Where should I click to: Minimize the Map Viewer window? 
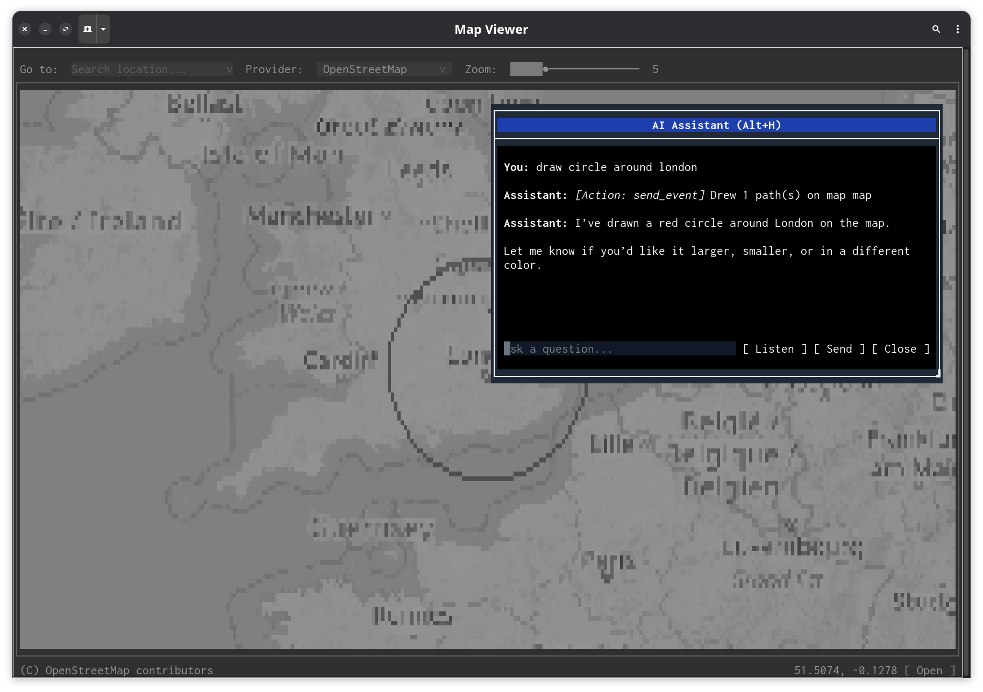pyautogui.click(x=45, y=29)
